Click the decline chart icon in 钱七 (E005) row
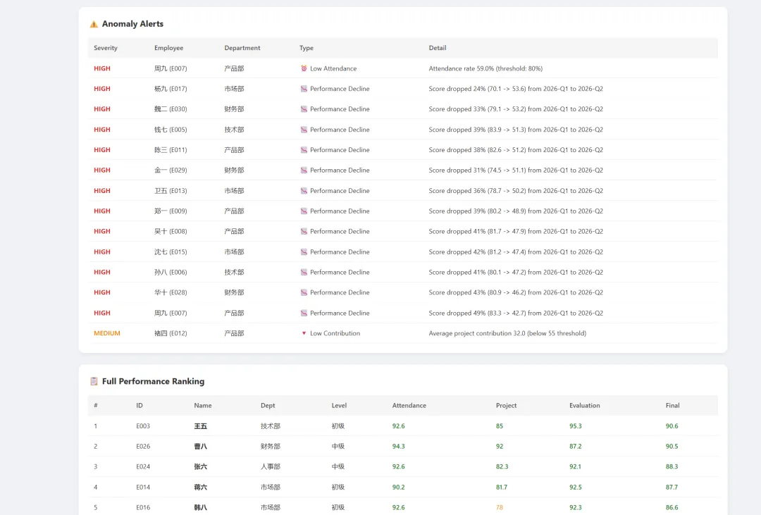The width and height of the screenshot is (761, 515). point(304,130)
